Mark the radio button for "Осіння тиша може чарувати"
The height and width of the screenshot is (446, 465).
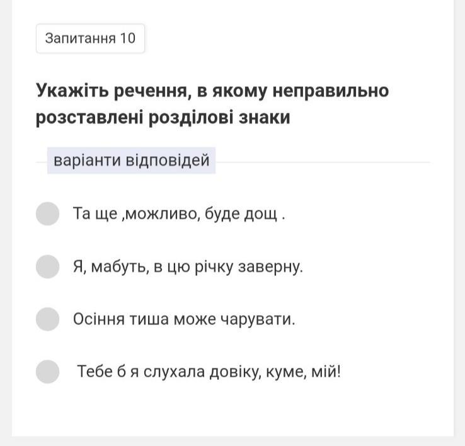pyautogui.click(x=47, y=319)
